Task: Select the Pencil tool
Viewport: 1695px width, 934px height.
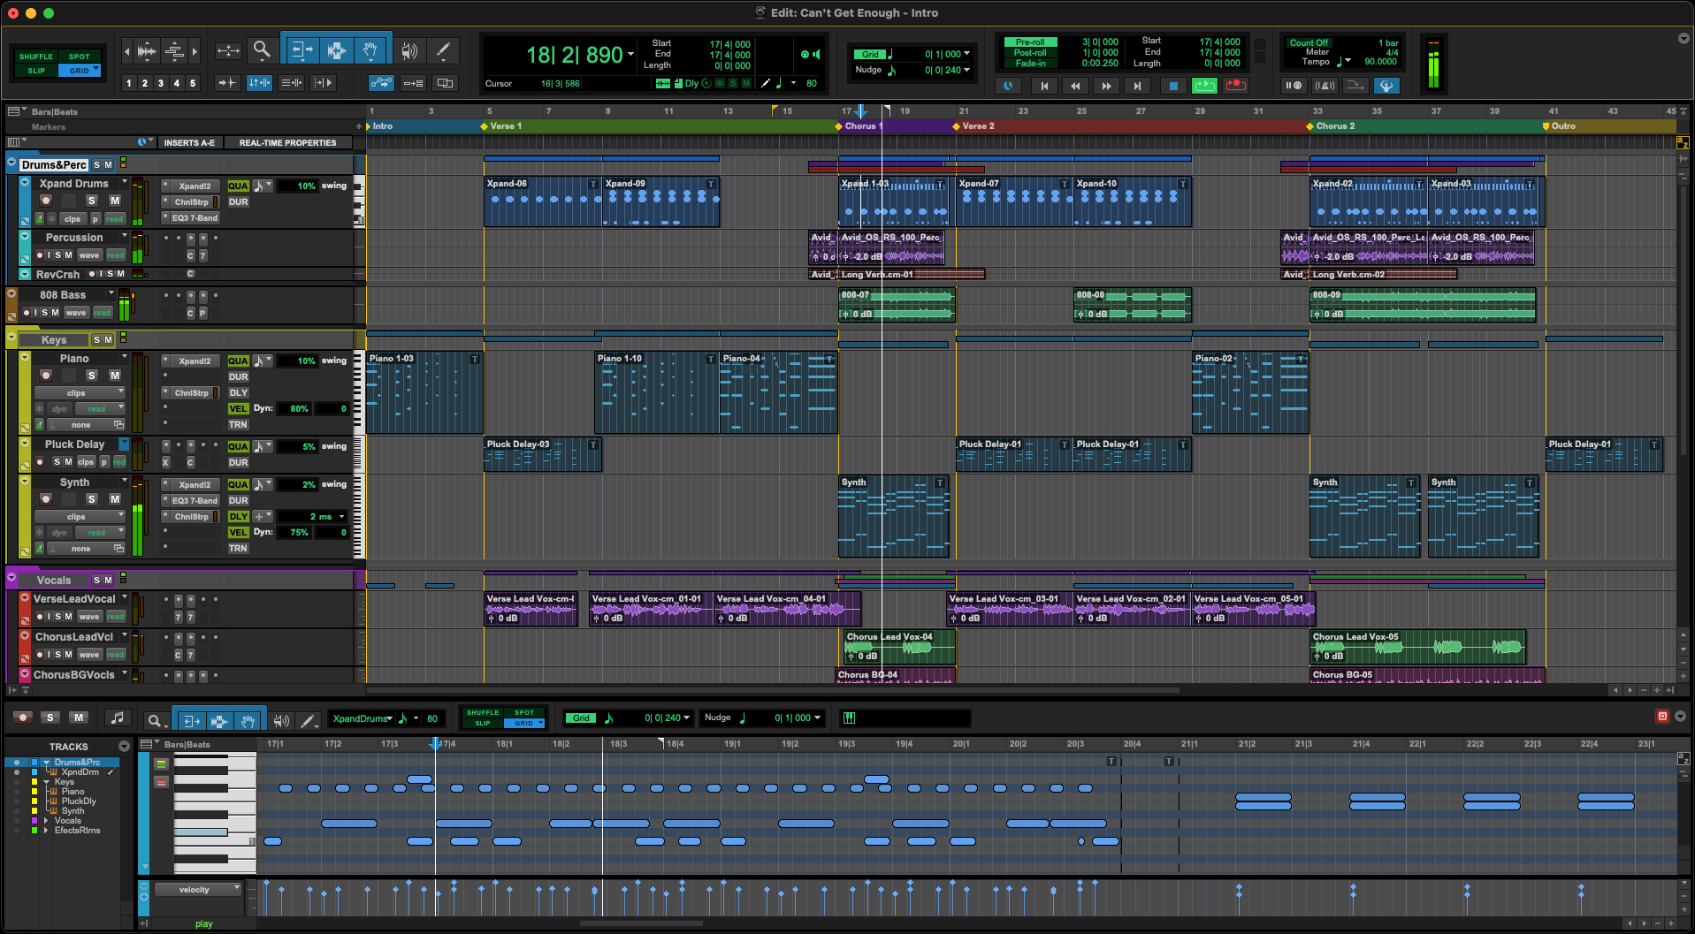Action: tap(443, 50)
